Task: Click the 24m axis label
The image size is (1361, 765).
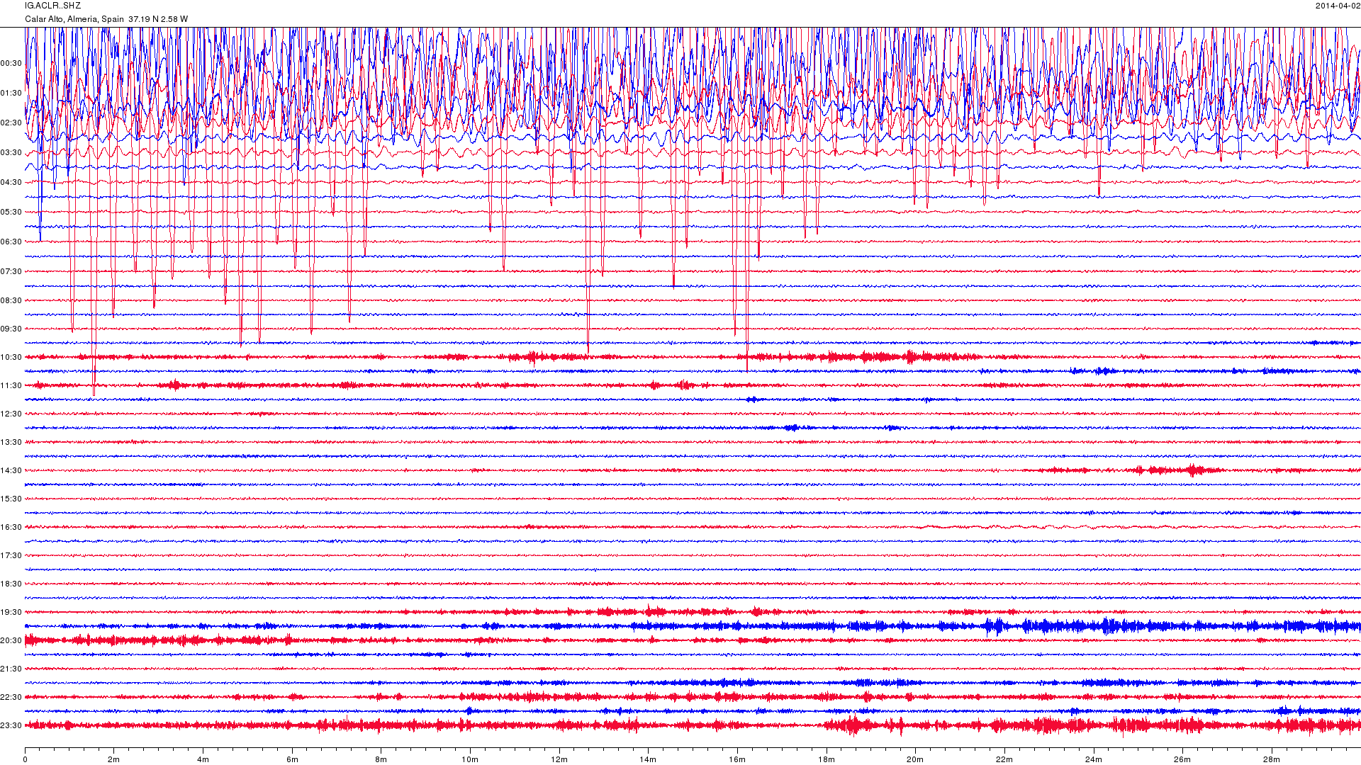Action: pyautogui.click(x=1094, y=760)
